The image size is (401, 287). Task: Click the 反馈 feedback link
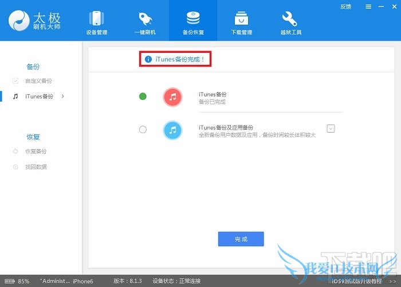pos(345,7)
